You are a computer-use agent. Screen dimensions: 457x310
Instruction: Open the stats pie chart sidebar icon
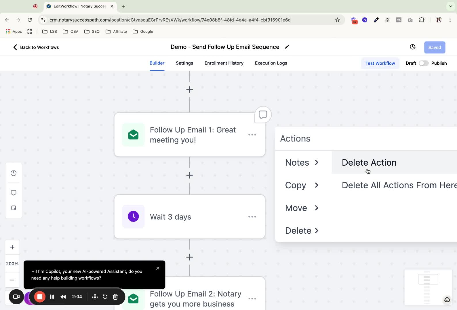pos(14,173)
